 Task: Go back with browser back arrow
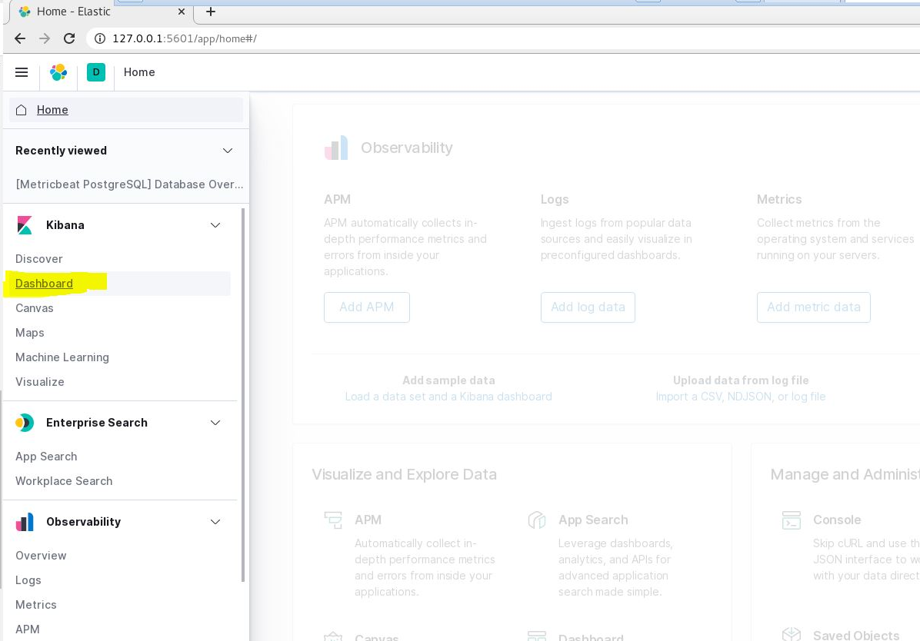click(20, 38)
